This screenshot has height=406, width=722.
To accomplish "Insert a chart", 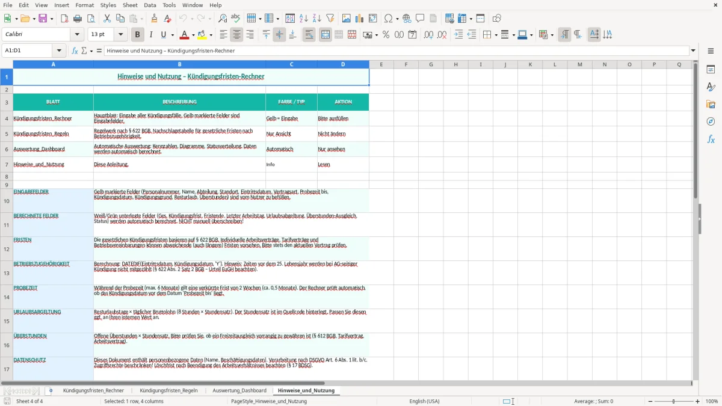I will click(360, 19).
